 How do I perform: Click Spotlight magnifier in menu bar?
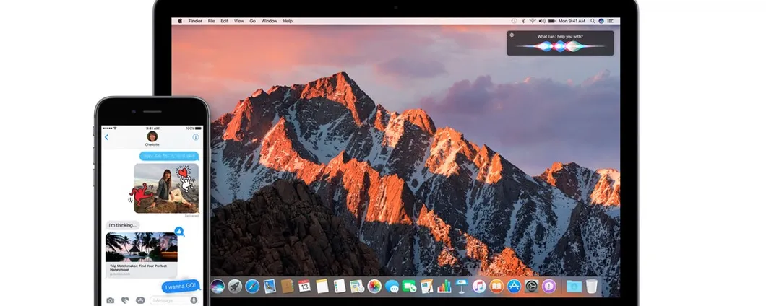(x=593, y=21)
